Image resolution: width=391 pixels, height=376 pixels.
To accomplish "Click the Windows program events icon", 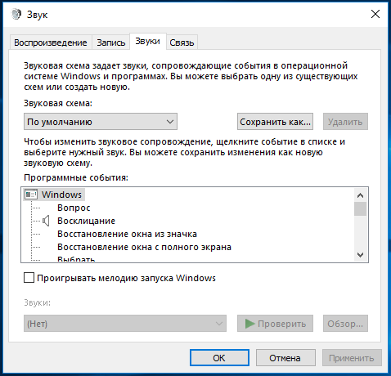I will (x=31, y=195).
